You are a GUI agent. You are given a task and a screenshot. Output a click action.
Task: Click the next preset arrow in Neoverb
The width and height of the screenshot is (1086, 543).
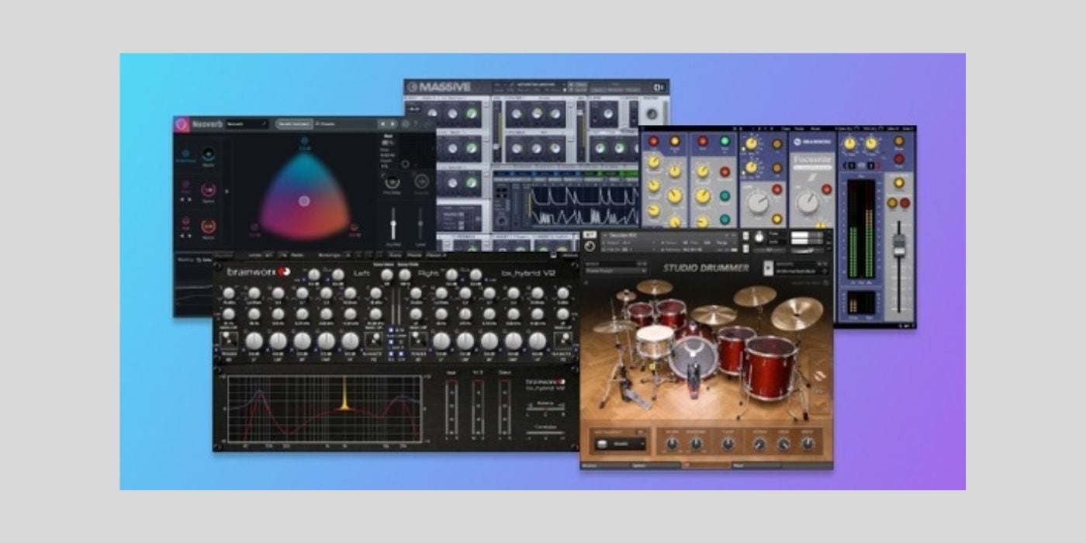(392, 124)
